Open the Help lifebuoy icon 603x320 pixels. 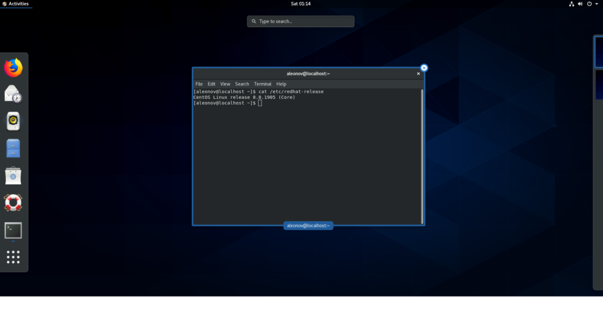13,203
